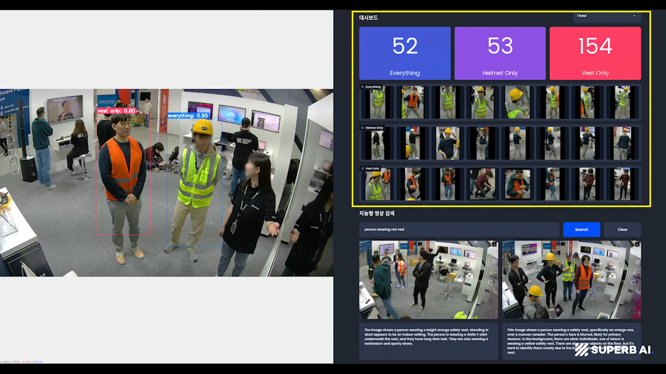
Task: Open first thumbnail in Everything row
Action: pos(377,102)
